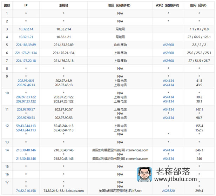This screenshot has width=216, height=196.
Task: Click the IP column header
Action: pyautogui.click(x=26, y=5)
